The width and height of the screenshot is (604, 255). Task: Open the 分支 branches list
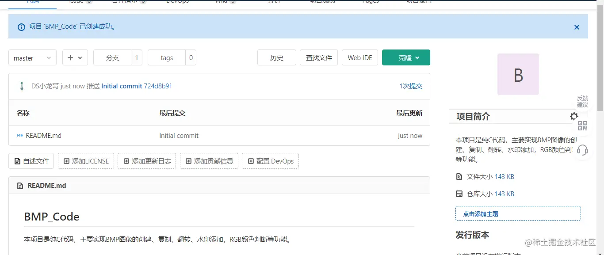click(112, 58)
